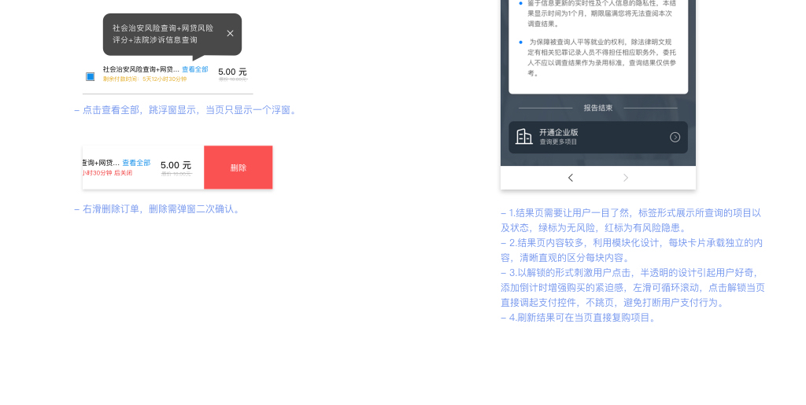Click 查看全部 link in the swiped order row

136,163
